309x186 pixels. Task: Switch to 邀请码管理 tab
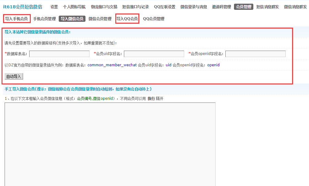click(221, 7)
